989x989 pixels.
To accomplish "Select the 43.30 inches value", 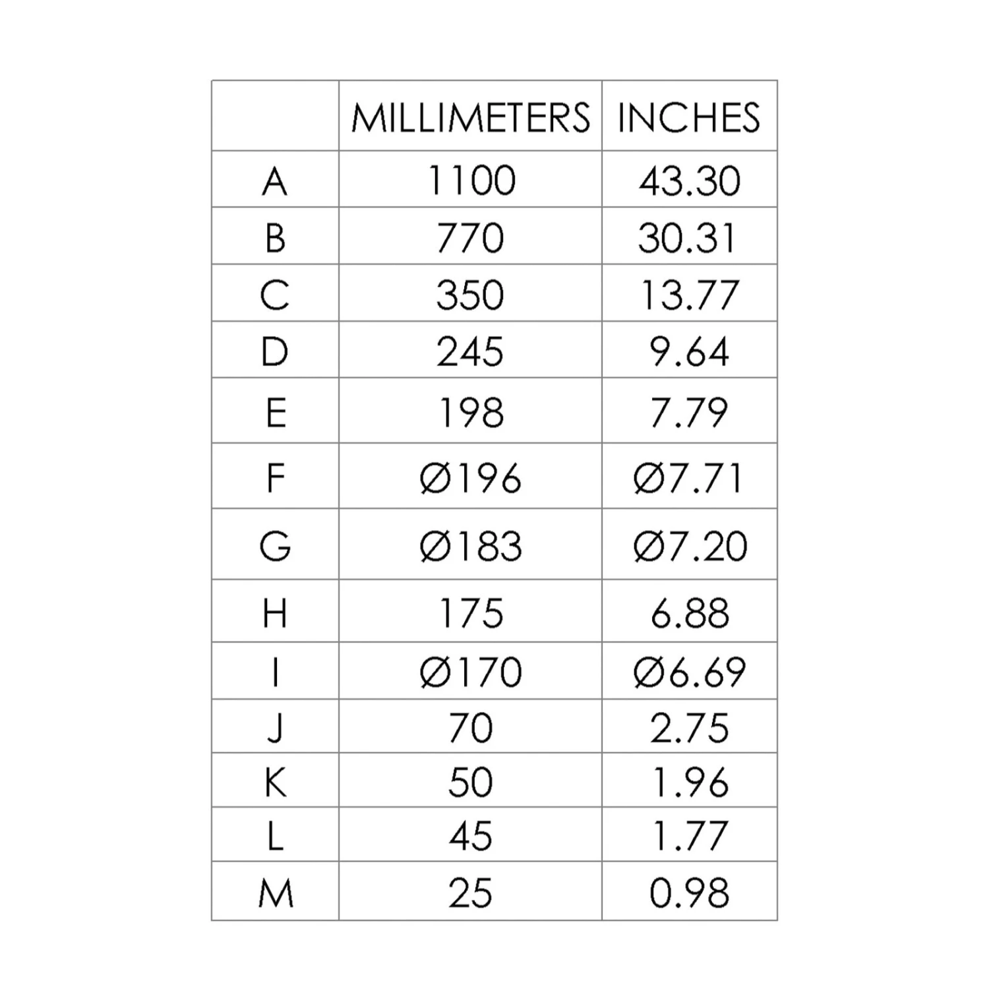I will click(x=689, y=181).
